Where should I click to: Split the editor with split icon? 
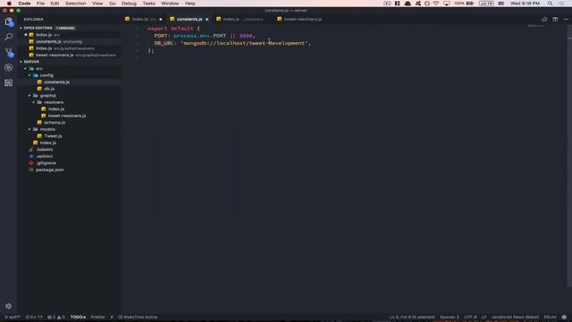coord(555,20)
